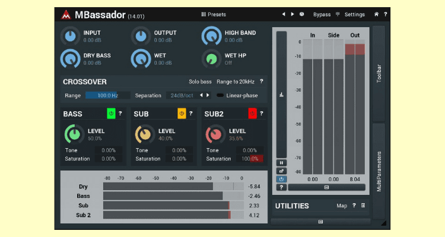Open the BASS section help icon
This screenshot has height=237, width=445.
[120, 113]
